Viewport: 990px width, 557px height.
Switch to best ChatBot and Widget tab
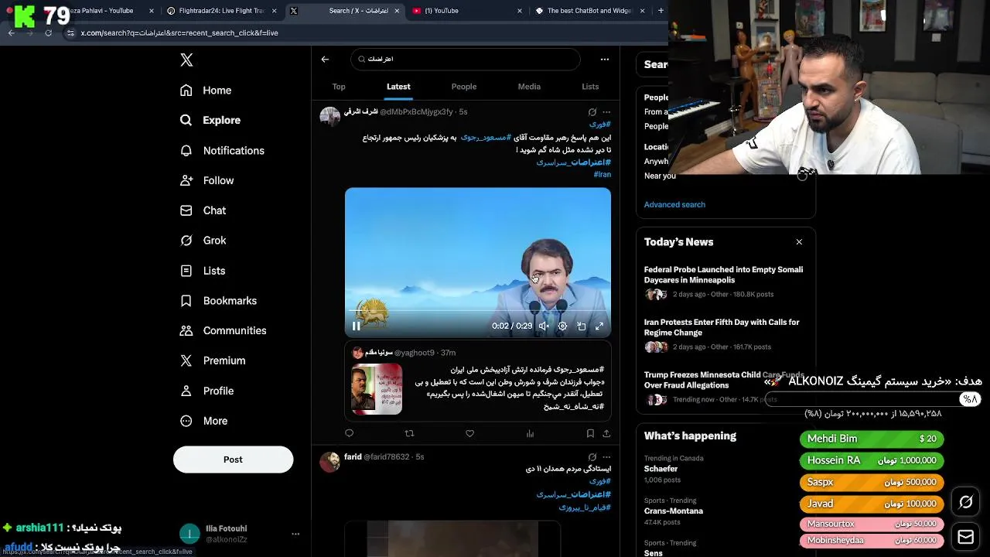591,11
